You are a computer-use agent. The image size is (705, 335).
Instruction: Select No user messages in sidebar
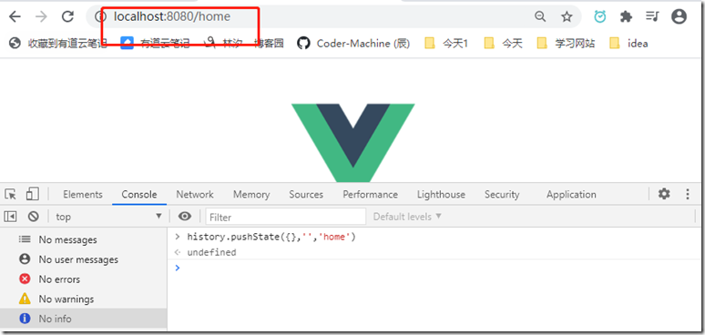[x=84, y=259]
